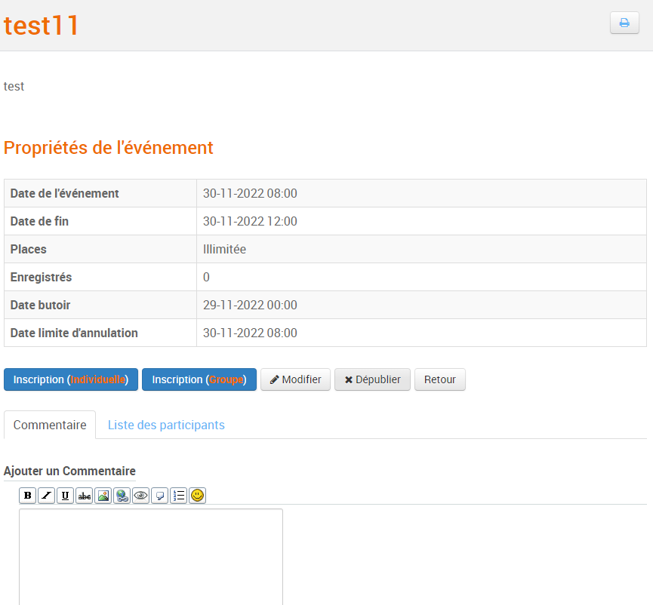Viewport: 653px width, 605px height.
Task: Click inside the comment text area
Action: pos(151,554)
